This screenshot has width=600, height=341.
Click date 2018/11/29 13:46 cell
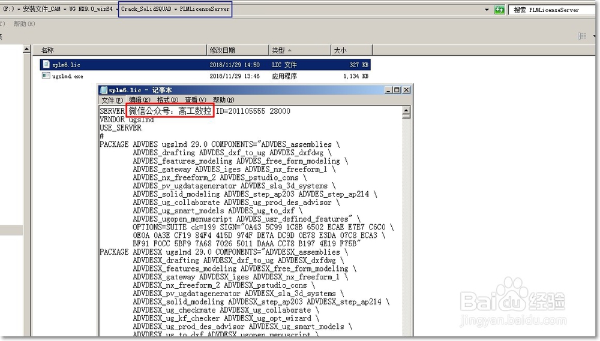pyautogui.click(x=235, y=77)
